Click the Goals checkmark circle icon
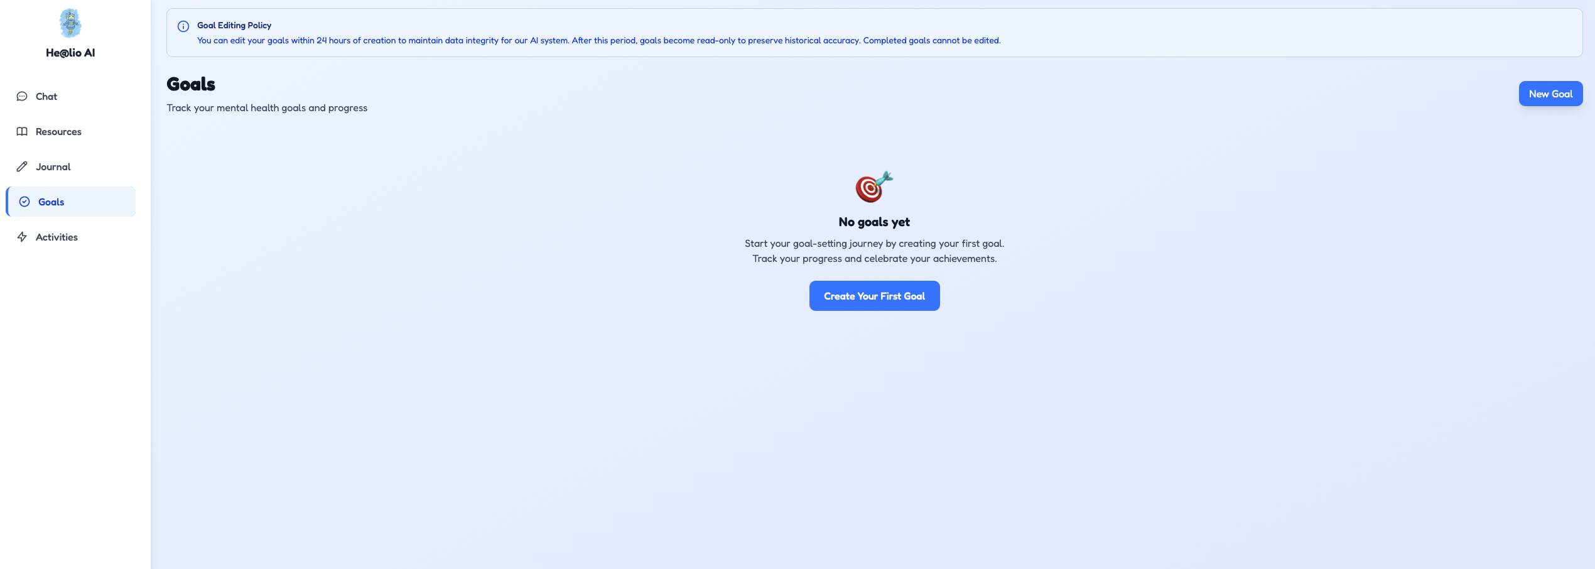Screen dimensions: 1595x569 pos(24,202)
